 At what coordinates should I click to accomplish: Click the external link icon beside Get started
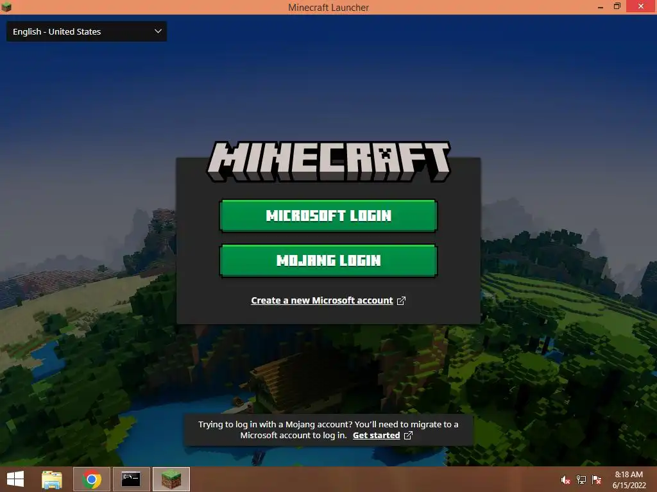point(408,436)
